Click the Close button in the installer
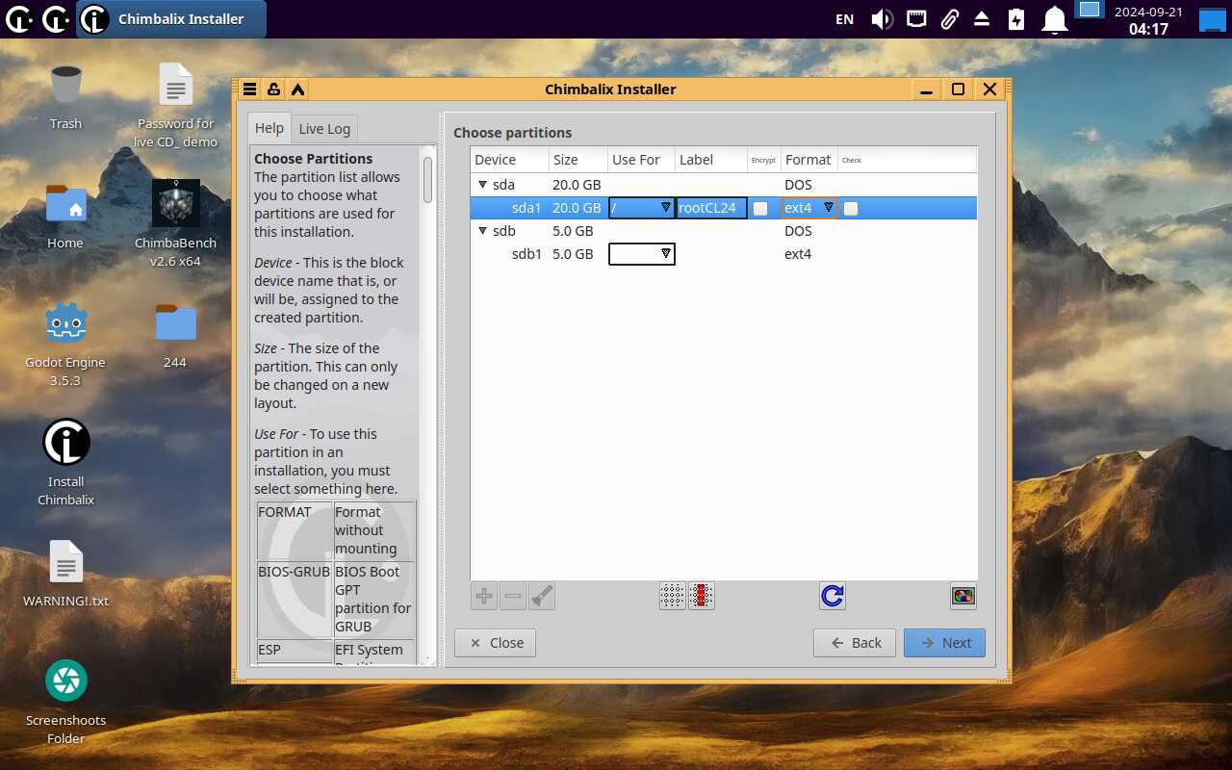This screenshot has width=1232, height=770. [495, 643]
